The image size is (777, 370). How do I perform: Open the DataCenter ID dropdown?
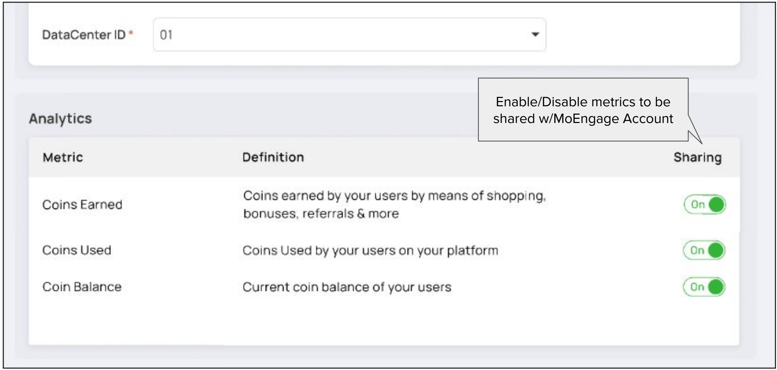pos(349,34)
